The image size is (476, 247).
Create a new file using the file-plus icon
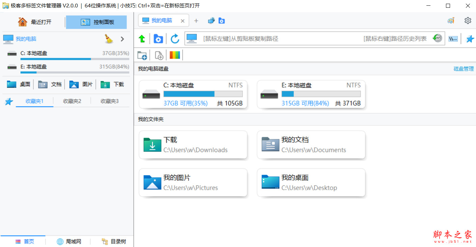pos(158,55)
